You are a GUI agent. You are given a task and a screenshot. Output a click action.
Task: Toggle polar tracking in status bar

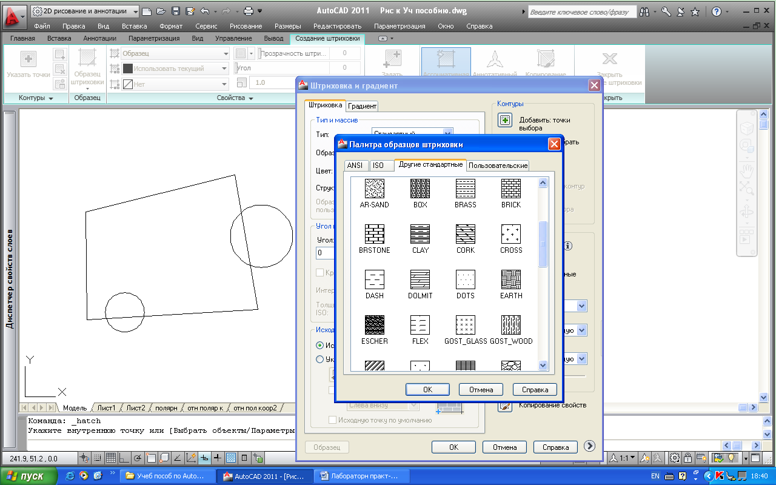pos(138,458)
